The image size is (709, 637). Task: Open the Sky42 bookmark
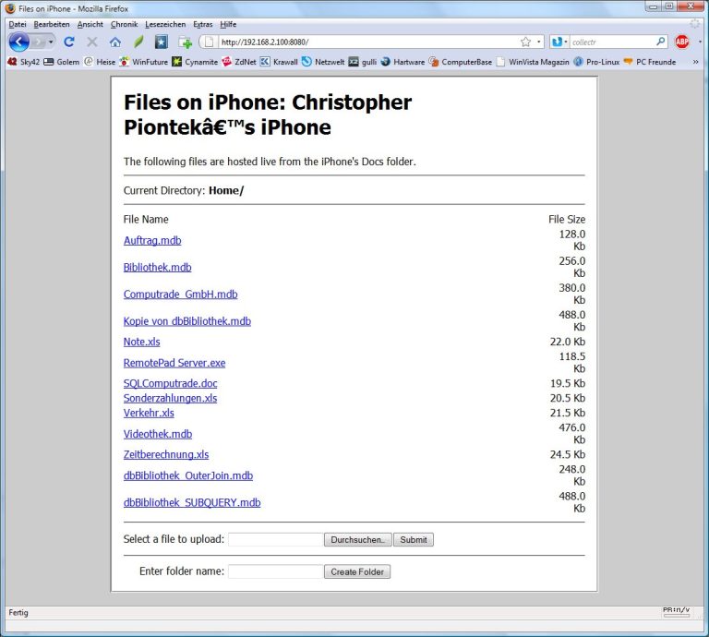click(23, 62)
